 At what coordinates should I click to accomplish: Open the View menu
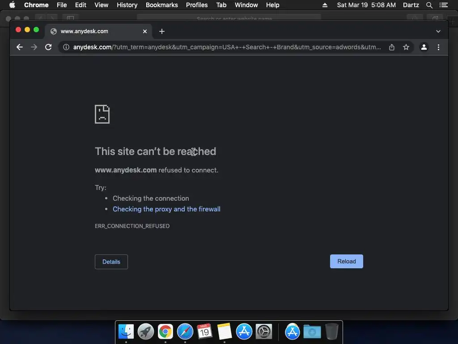tap(102, 5)
